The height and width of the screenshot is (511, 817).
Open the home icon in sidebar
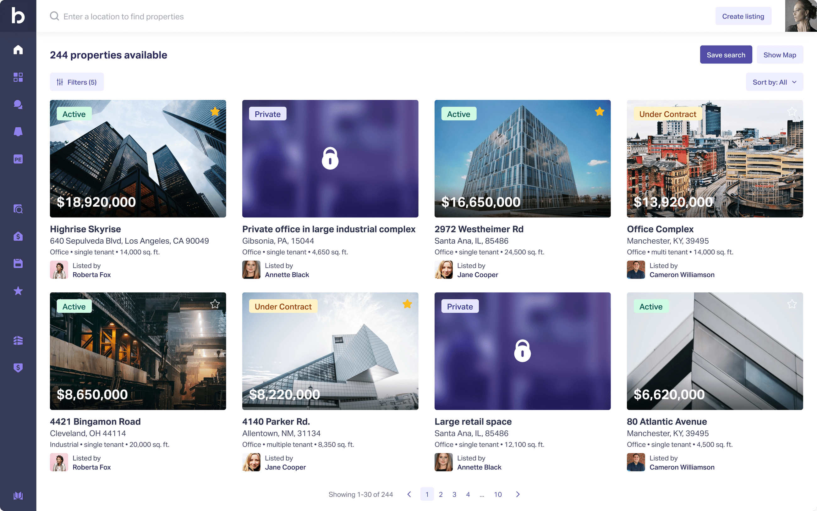pyautogui.click(x=18, y=50)
